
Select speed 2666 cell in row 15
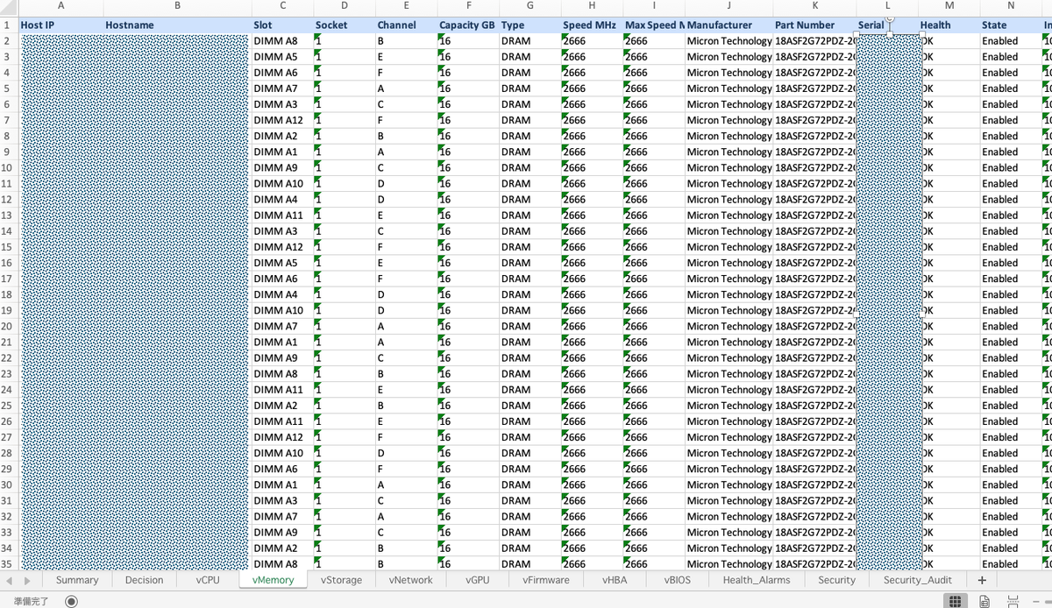coord(592,246)
